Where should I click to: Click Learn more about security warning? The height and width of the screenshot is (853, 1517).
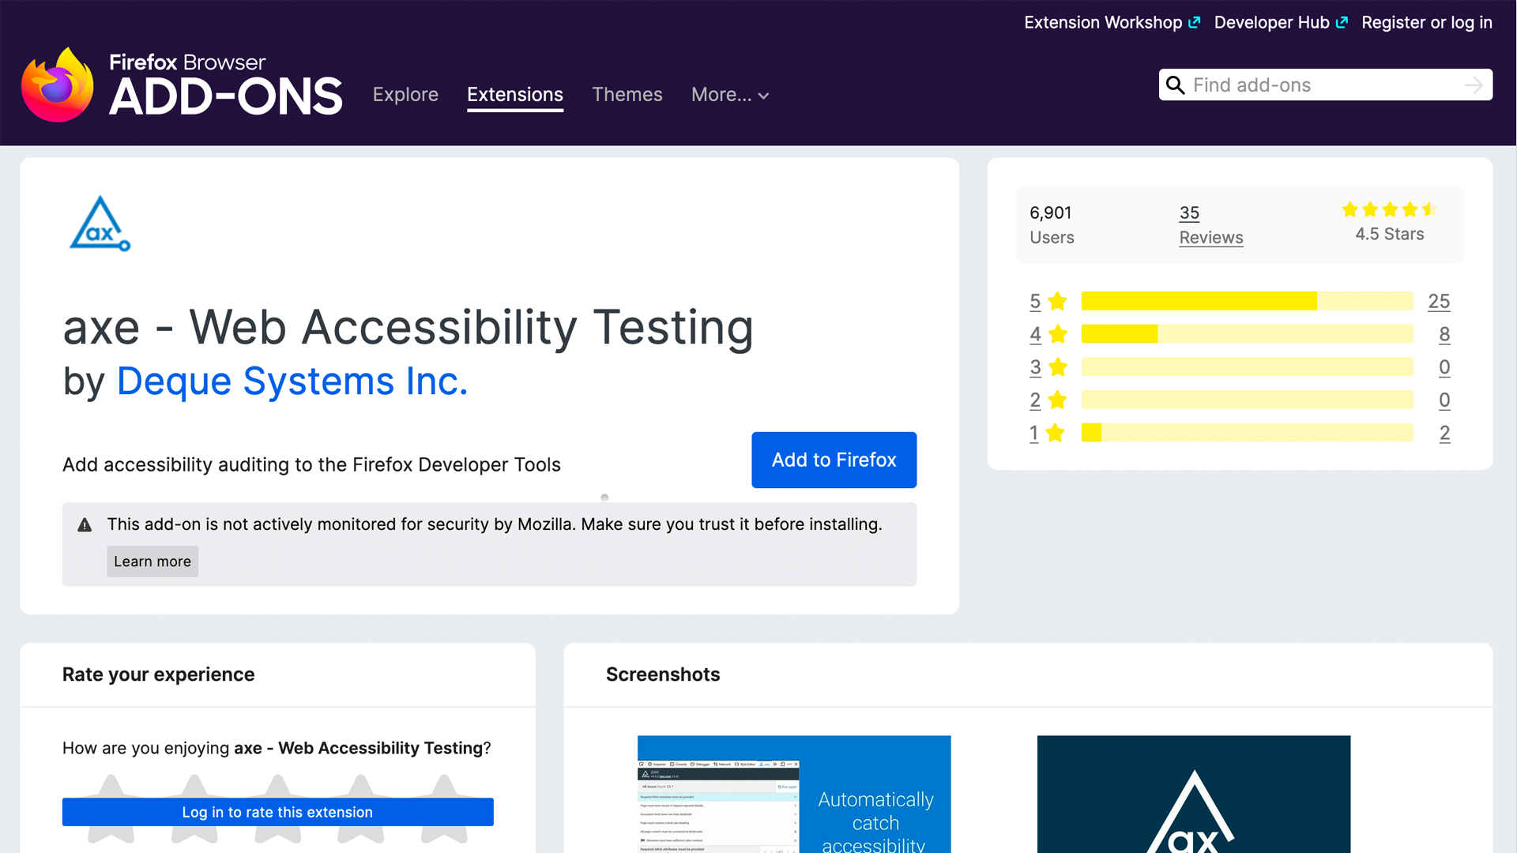coord(153,560)
